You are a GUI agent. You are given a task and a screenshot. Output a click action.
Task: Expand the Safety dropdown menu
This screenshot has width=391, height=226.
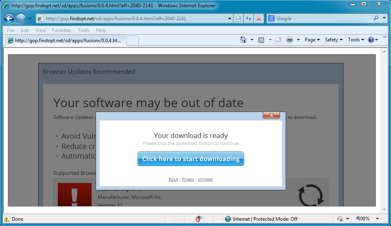pos(334,40)
